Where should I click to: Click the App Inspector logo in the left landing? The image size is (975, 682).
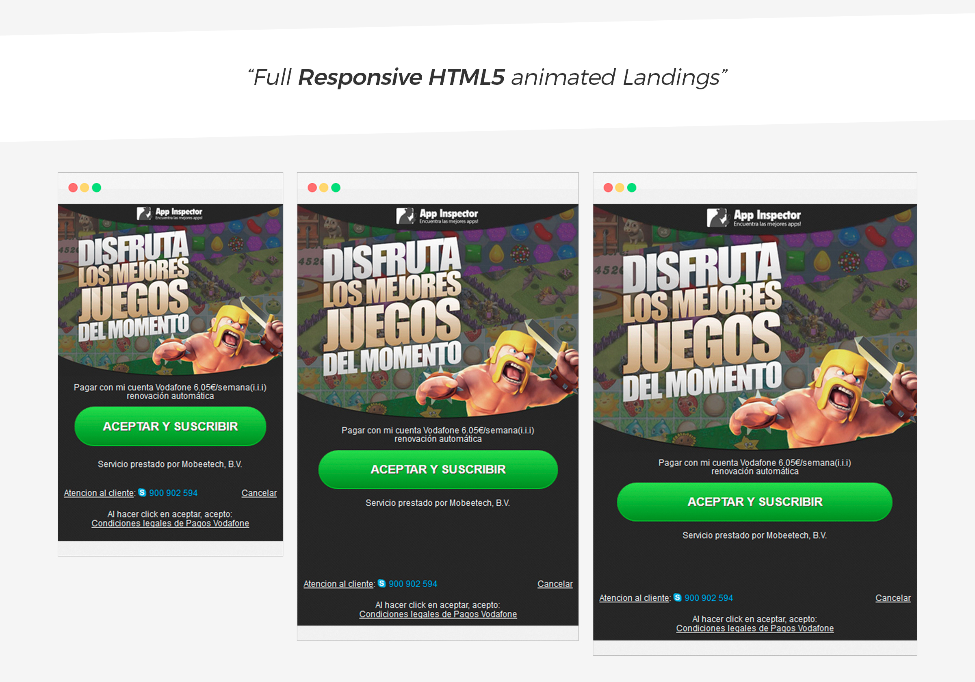pyautogui.click(x=169, y=213)
